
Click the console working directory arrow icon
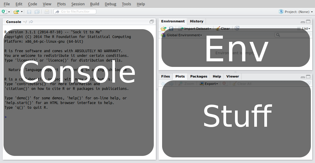31,22
